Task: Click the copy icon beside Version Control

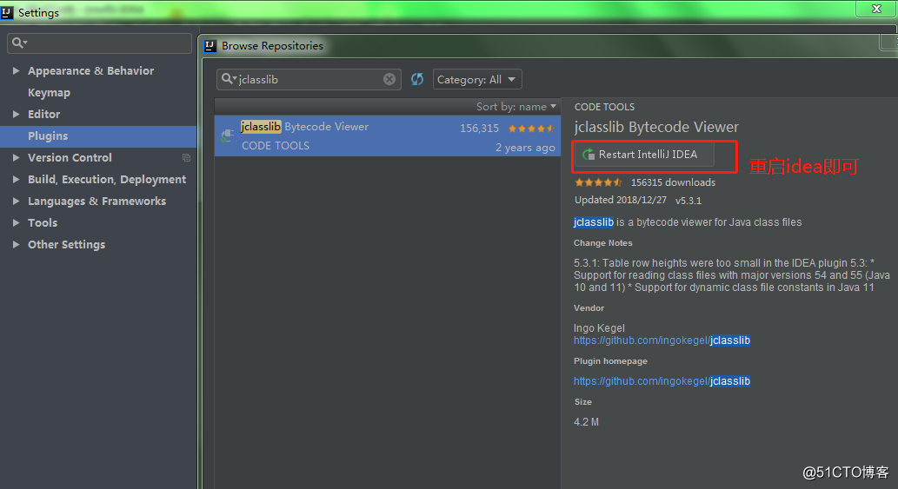Action: click(x=186, y=158)
